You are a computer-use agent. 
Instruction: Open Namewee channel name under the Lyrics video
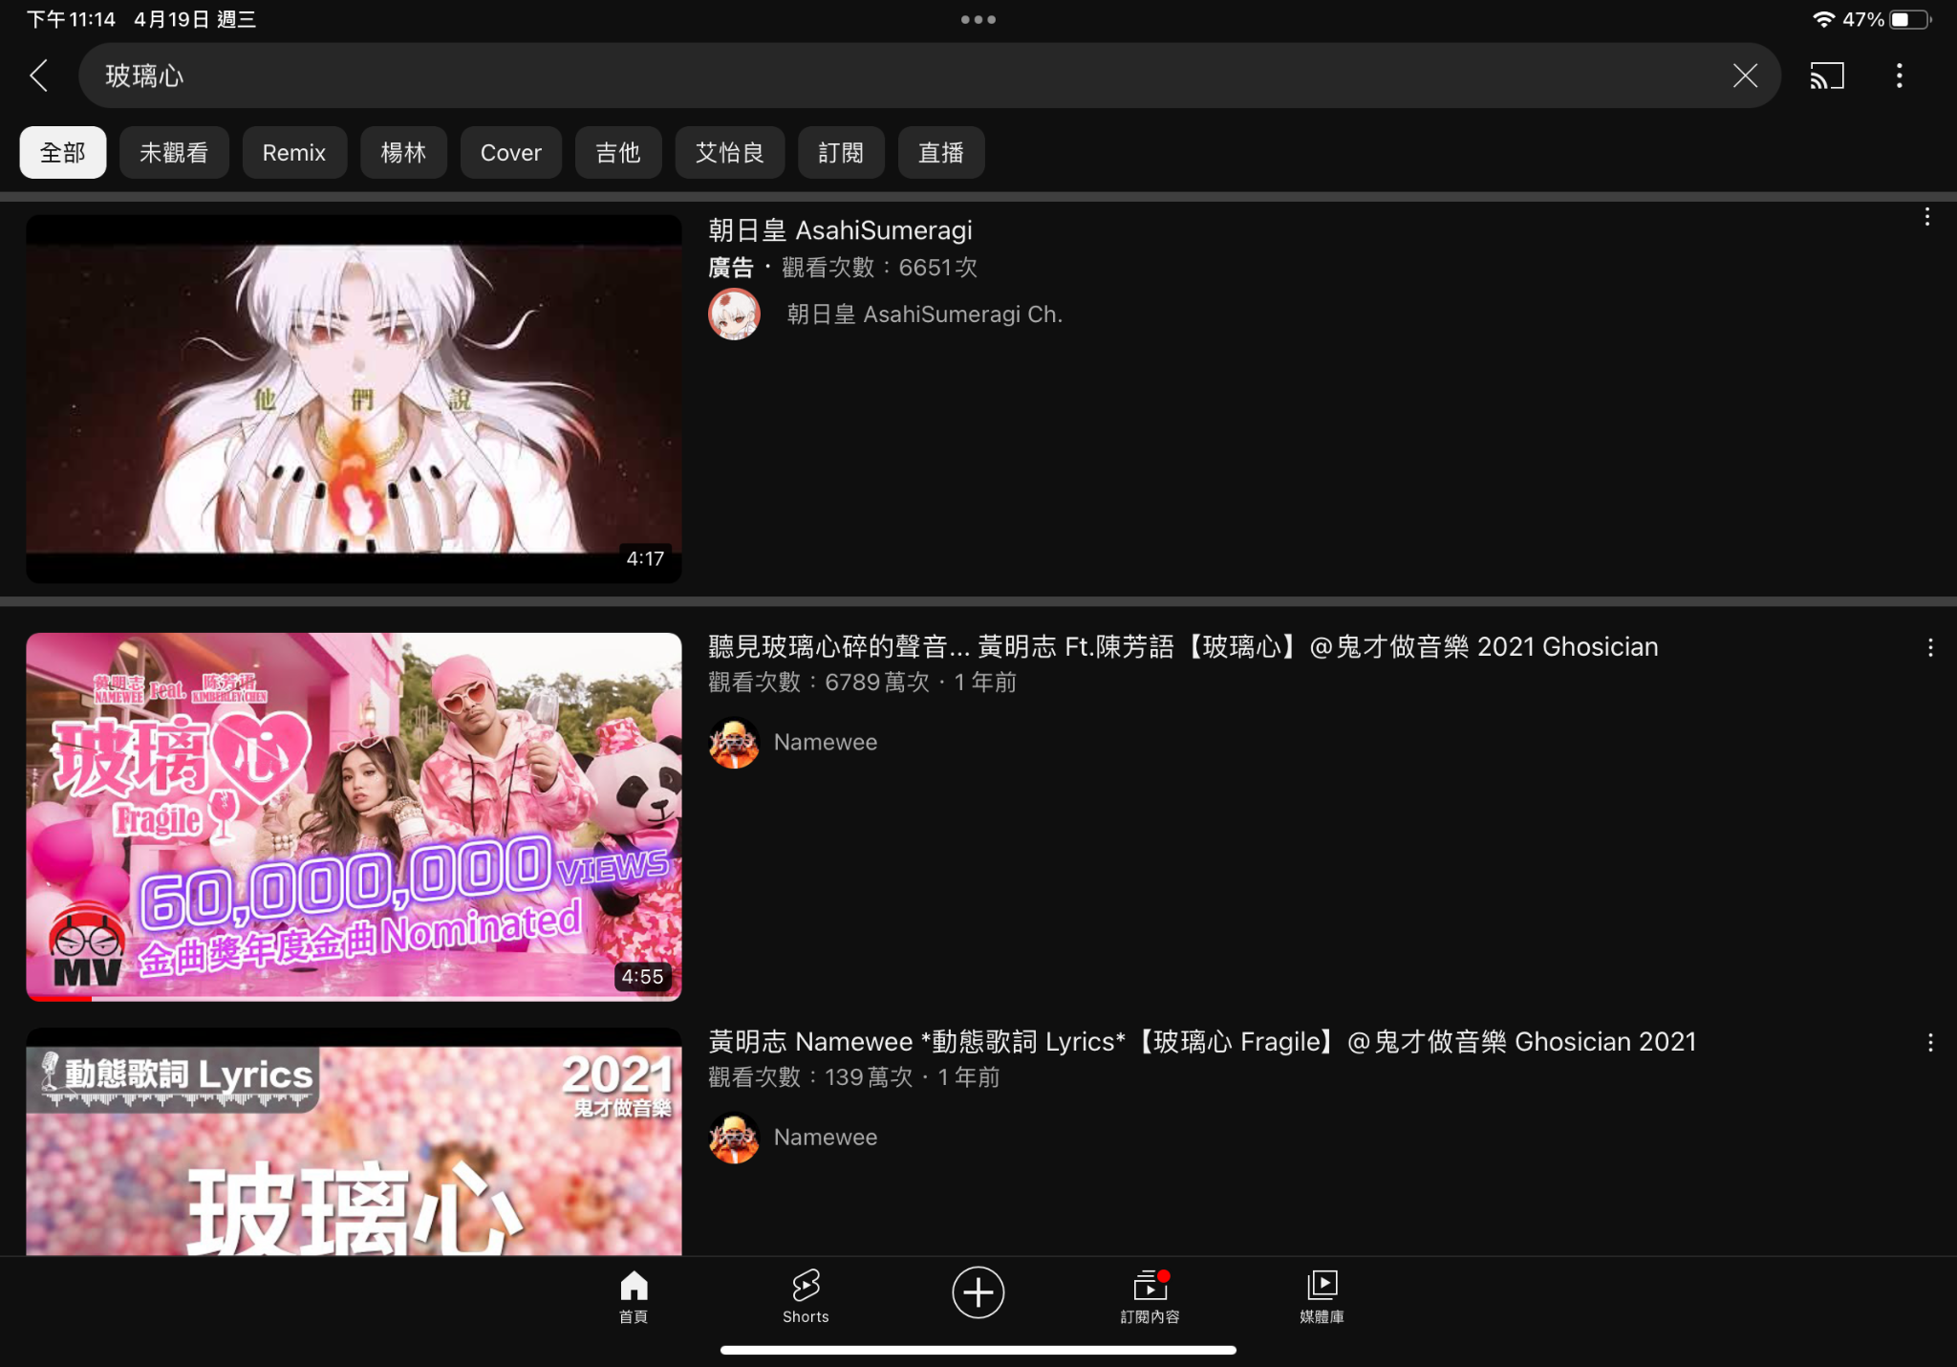(x=826, y=1138)
